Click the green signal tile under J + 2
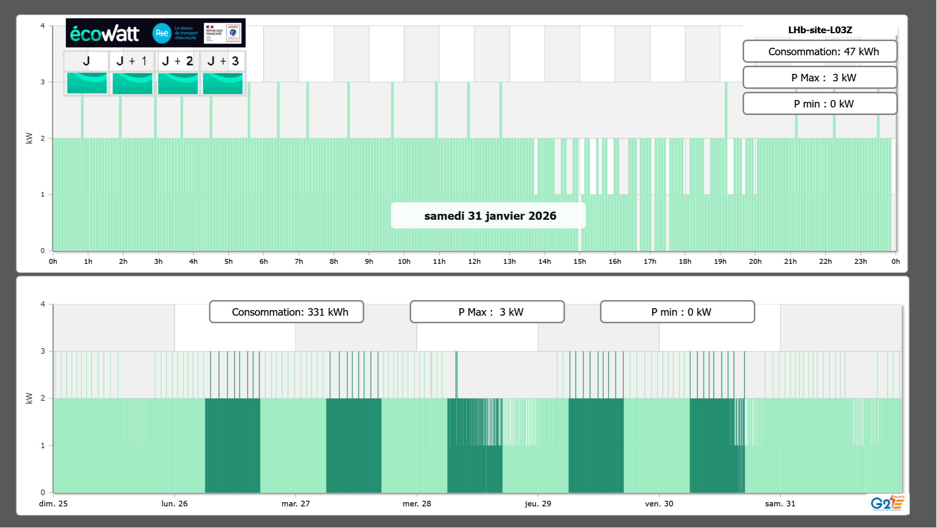937x528 pixels. [x=178, y=83]
